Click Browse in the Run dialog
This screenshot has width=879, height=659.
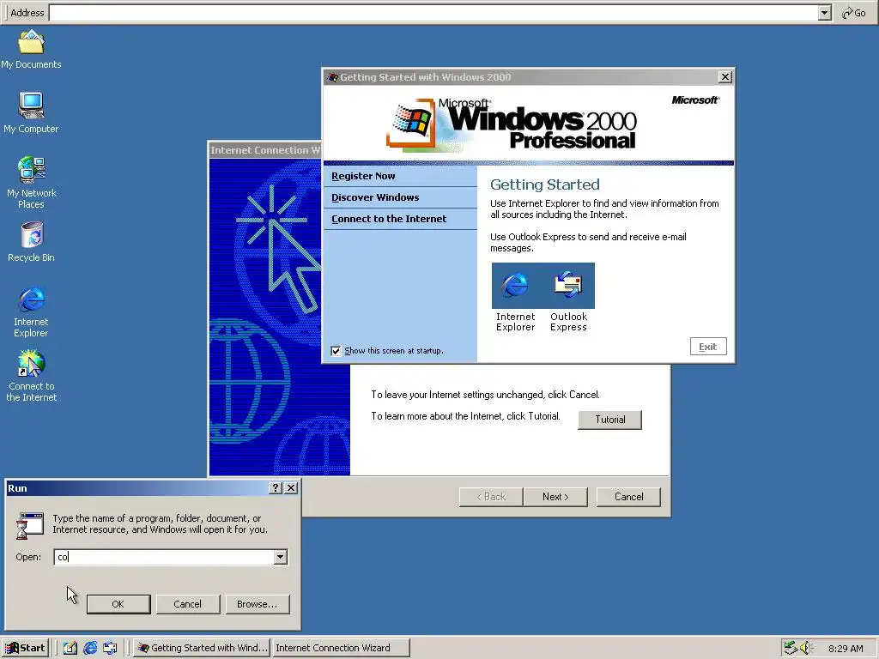(x=258, y=604)
